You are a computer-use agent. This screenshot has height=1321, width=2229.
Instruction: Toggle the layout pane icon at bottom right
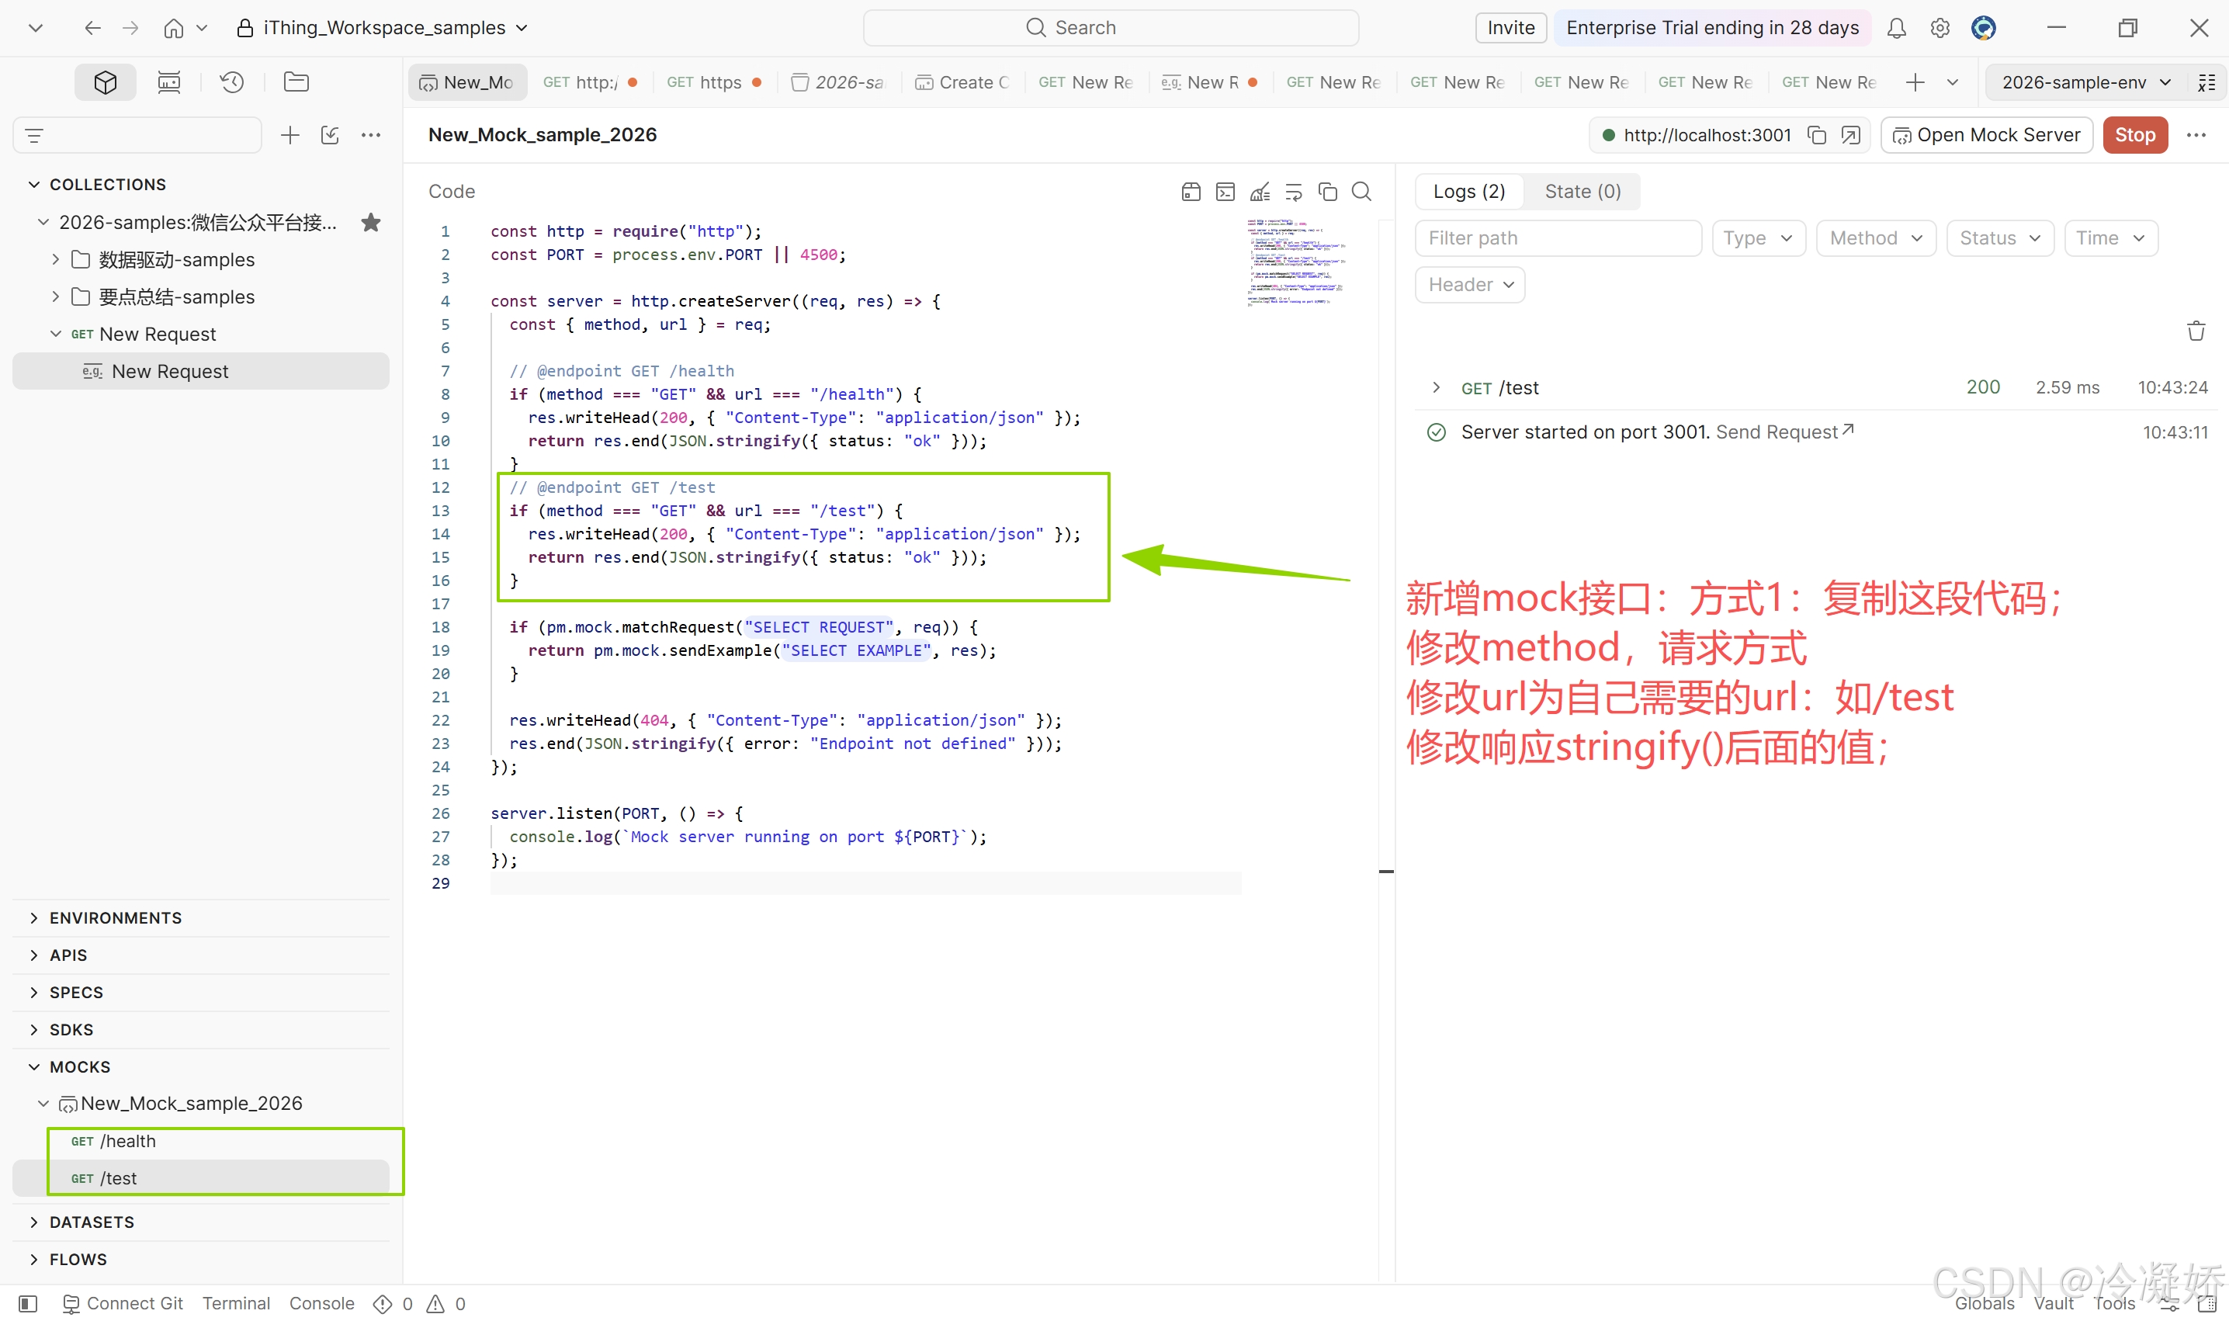pyautogui.click(x=2206, y=1304)
